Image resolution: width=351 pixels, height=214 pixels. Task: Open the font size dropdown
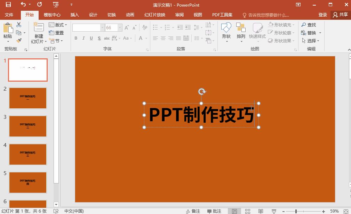pyautogui.click(x=120, y=27)
